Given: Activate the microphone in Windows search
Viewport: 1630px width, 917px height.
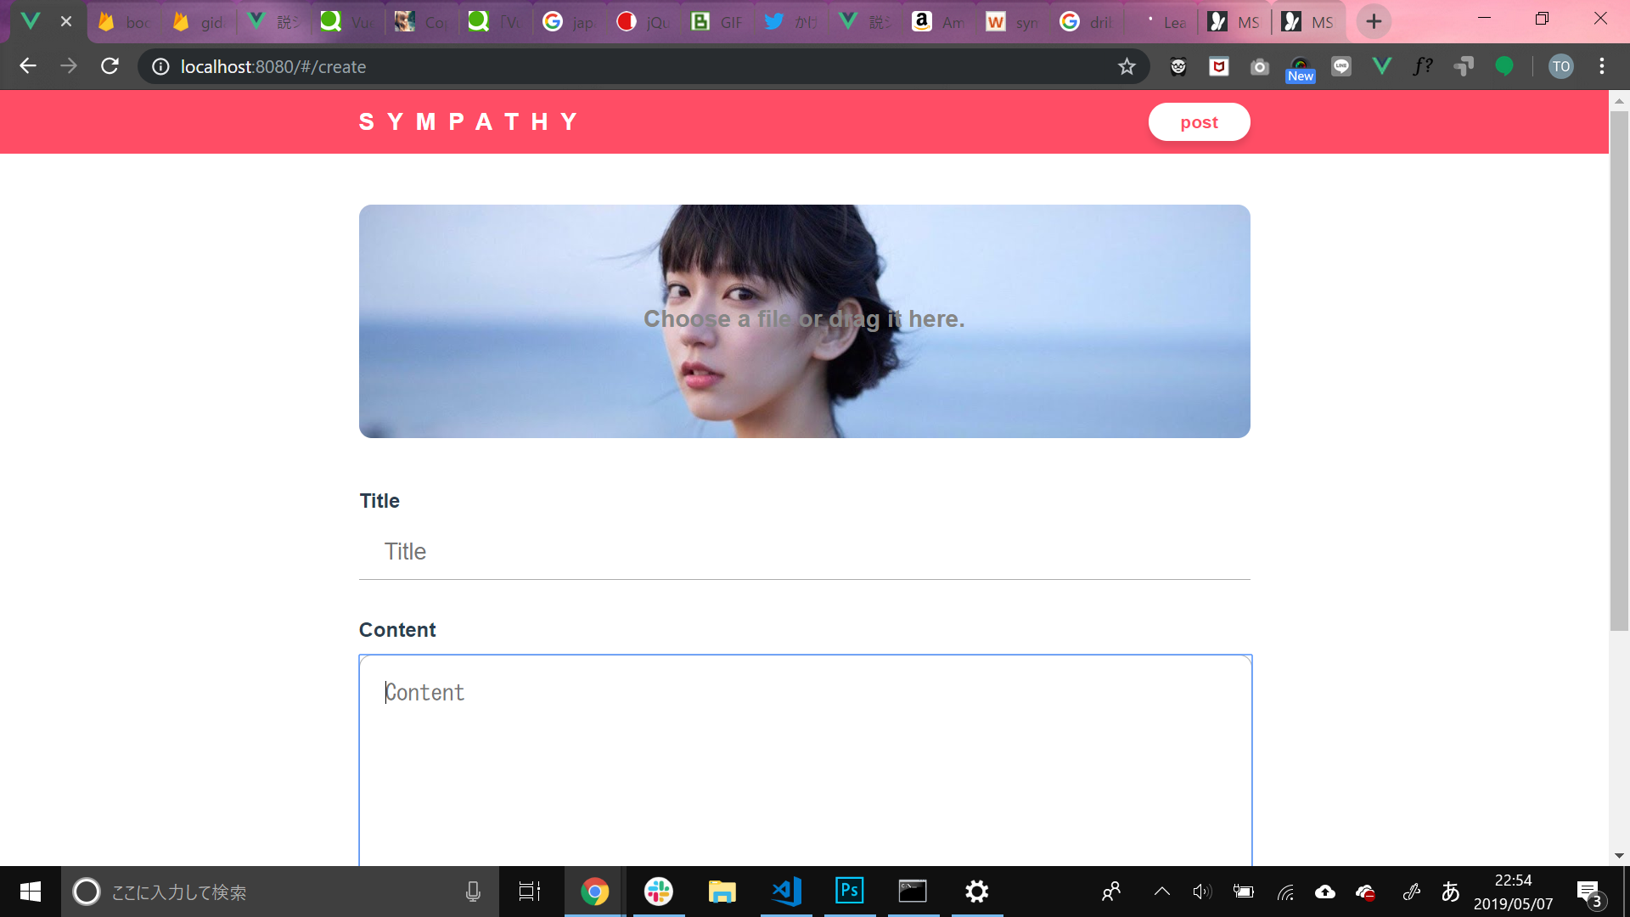Looking at the screenshot, I should 473,892.
